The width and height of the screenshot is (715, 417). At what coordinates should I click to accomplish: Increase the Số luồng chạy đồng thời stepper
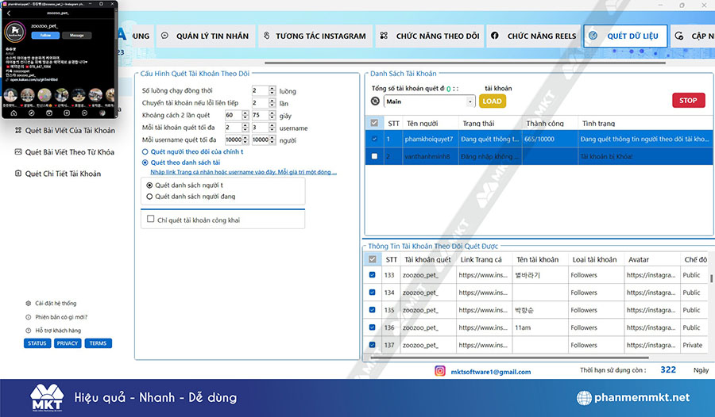[x=272, y=88]
